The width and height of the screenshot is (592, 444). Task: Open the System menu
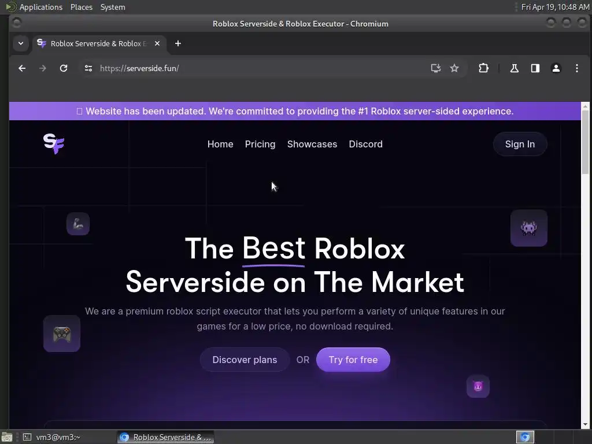[x=113, y=7]
